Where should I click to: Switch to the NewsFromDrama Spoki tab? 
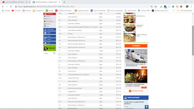coord(46,2)
